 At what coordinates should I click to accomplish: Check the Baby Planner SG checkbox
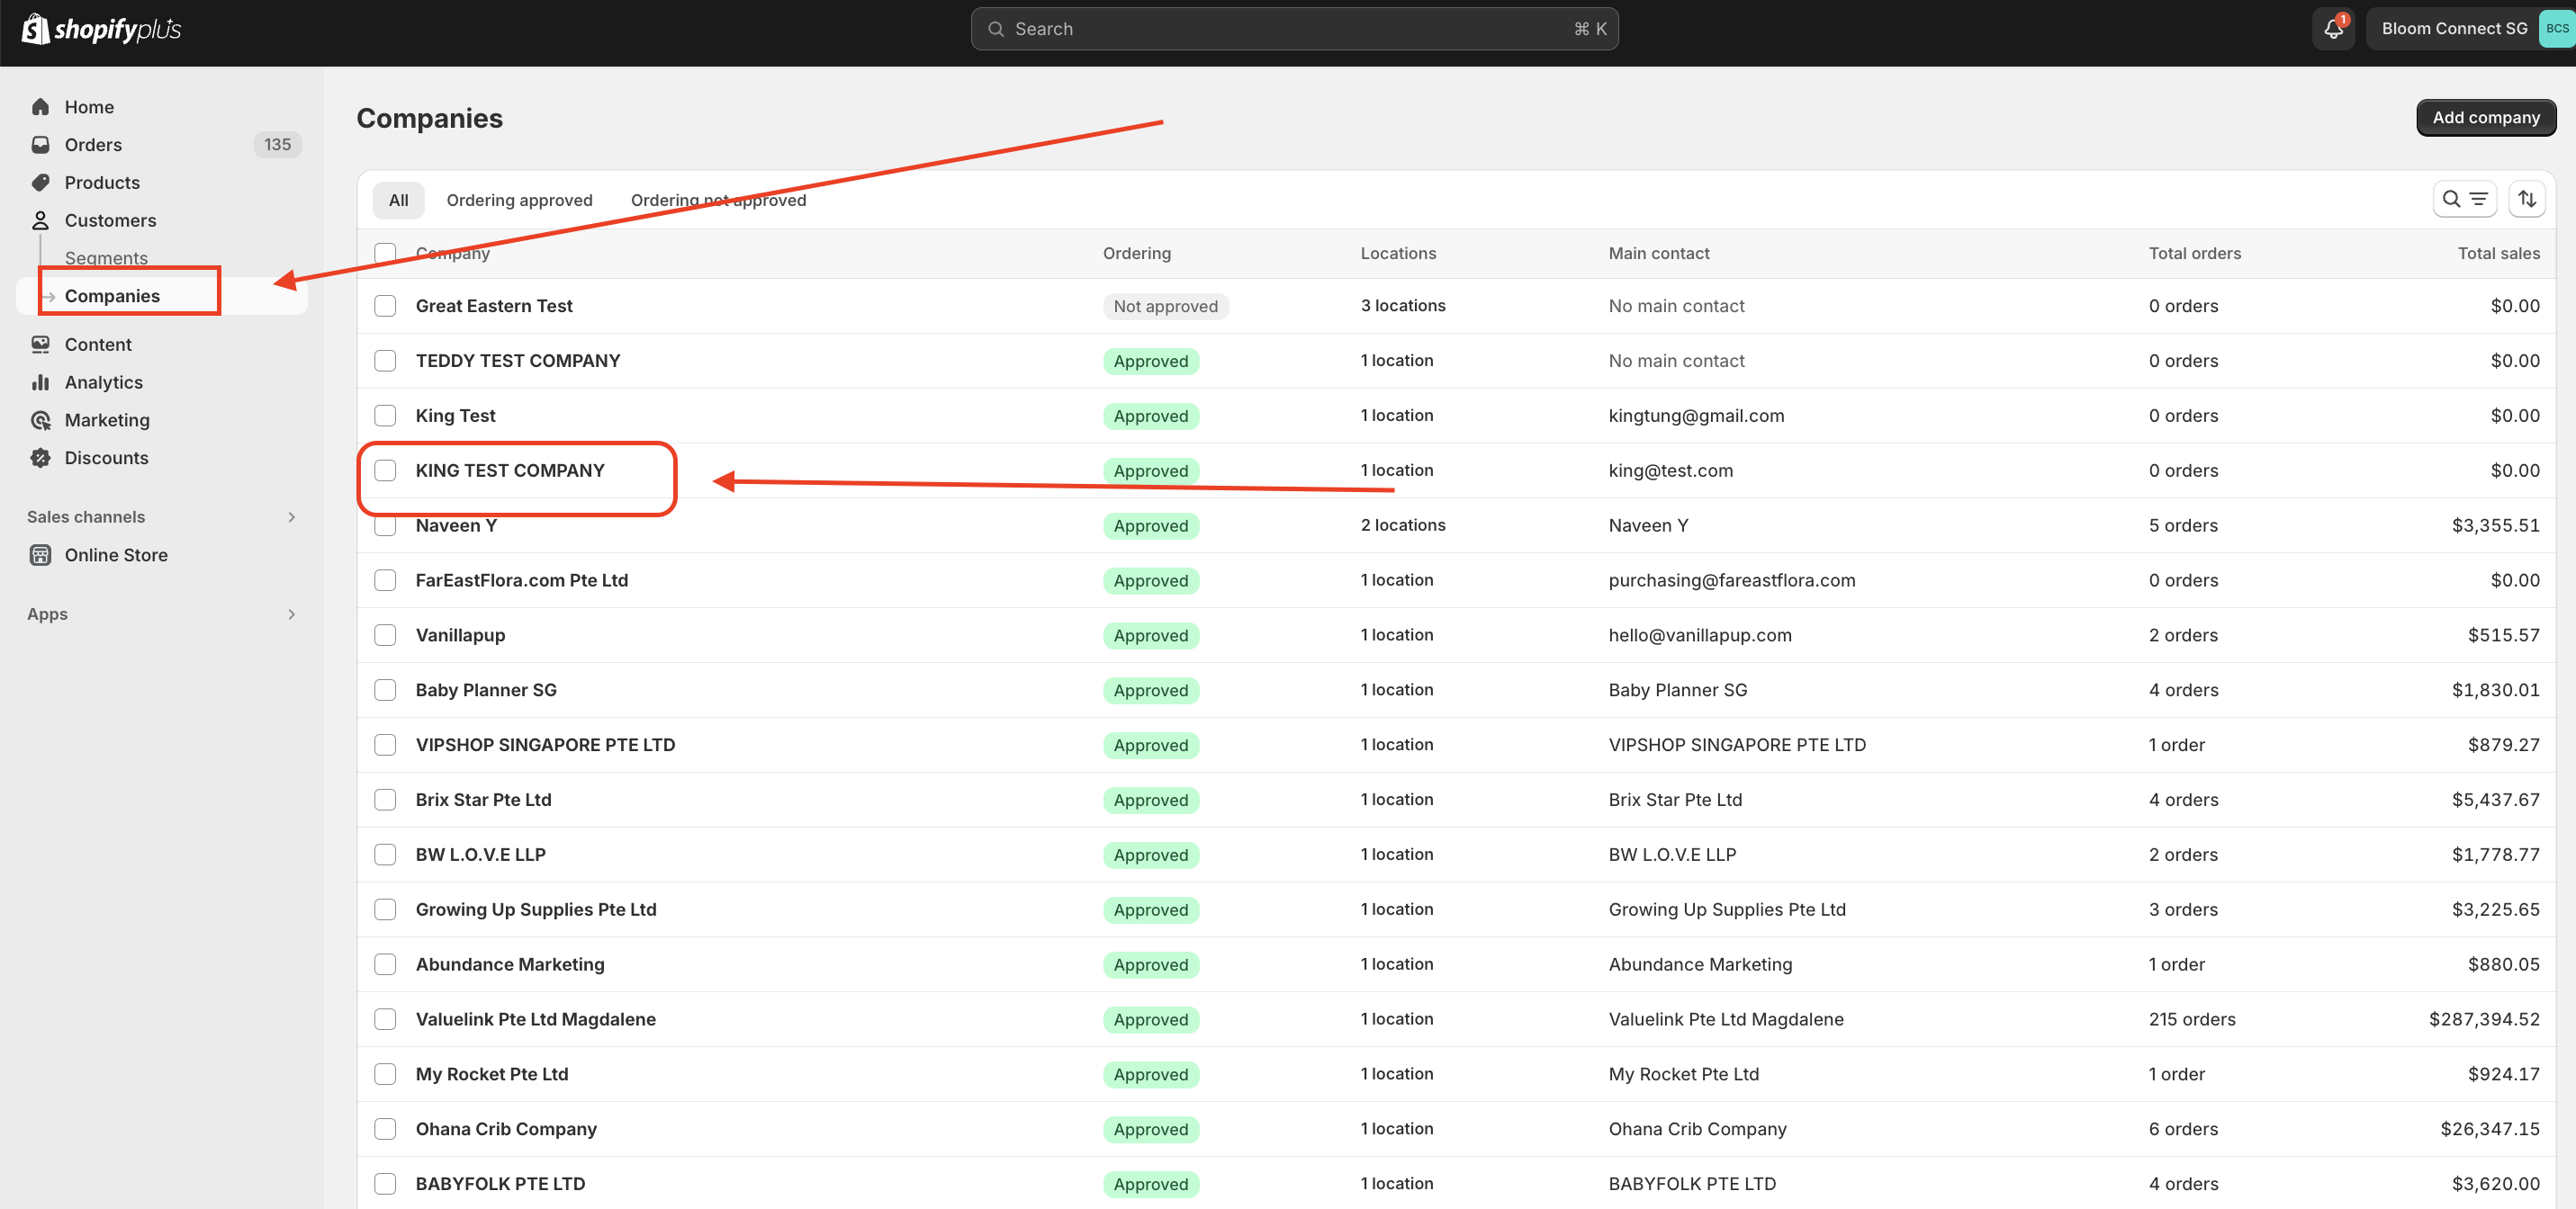[385, 691]
